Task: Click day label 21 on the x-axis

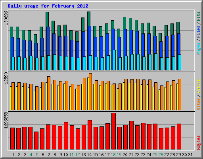Action: (131, 155)
